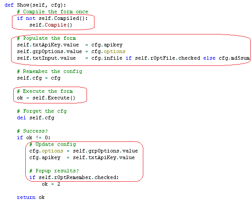
Task: Click the 'self.cfg = cfg' line
Action: click(x=39, y=78)
